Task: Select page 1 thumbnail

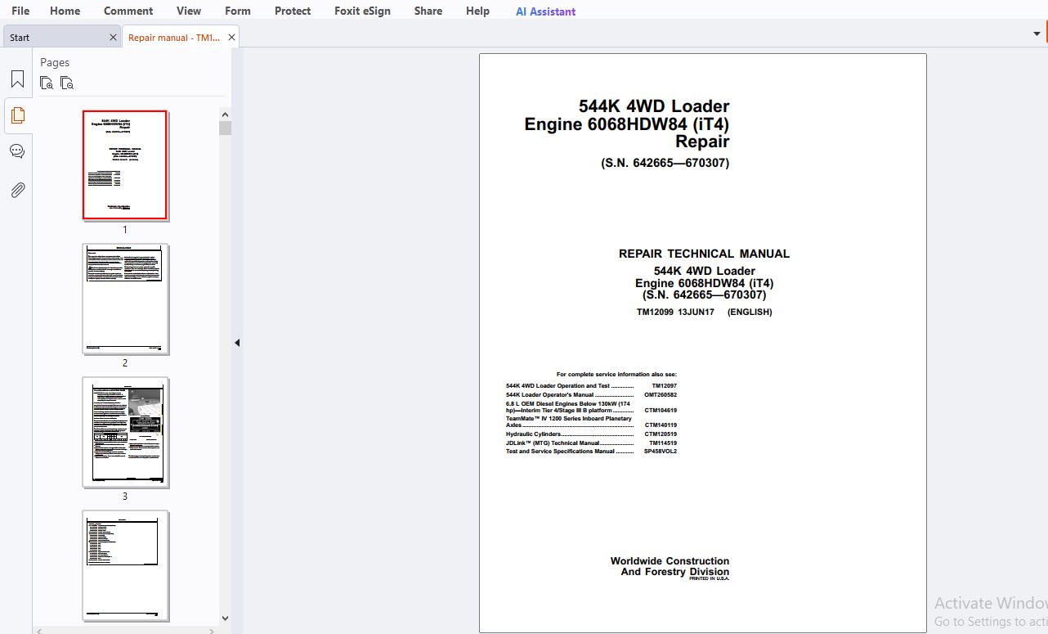Action: [x=125, y=165]
